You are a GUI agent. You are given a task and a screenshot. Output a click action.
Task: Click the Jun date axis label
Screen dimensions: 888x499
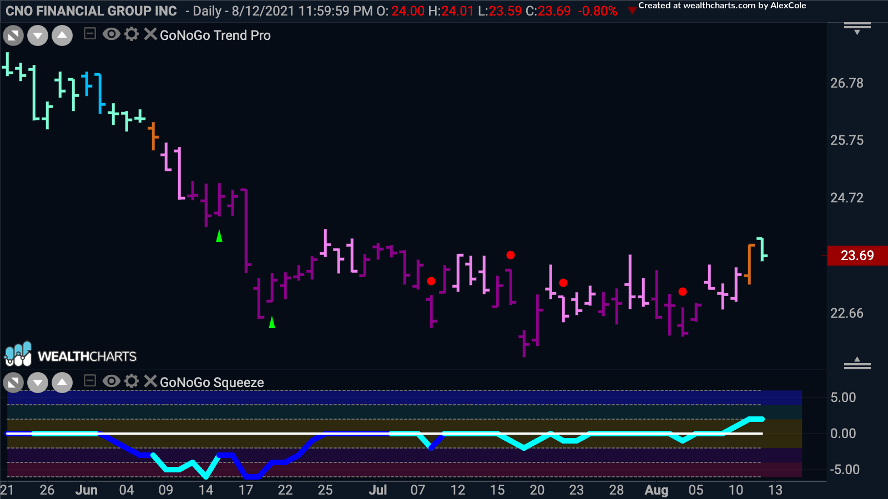[x=87, y=490]
